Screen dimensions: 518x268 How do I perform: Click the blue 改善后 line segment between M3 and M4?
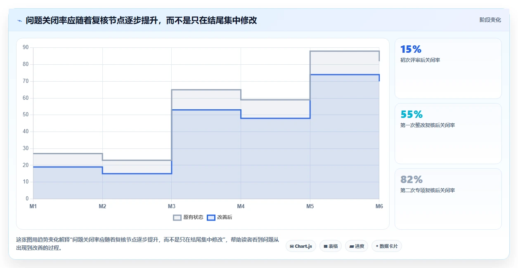pyautogui.click(x=206, y=110)
